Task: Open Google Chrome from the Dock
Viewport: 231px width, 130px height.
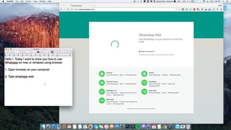Action: [x=165, y=127]
